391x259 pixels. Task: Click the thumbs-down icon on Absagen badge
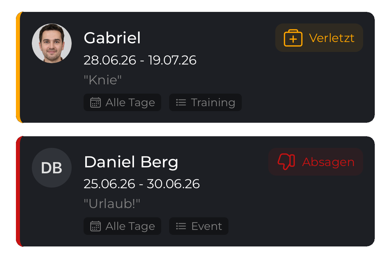pyautogui.click(x=286, y=162)
